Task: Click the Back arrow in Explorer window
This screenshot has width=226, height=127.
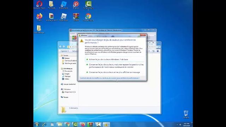Action: [60, 47]
